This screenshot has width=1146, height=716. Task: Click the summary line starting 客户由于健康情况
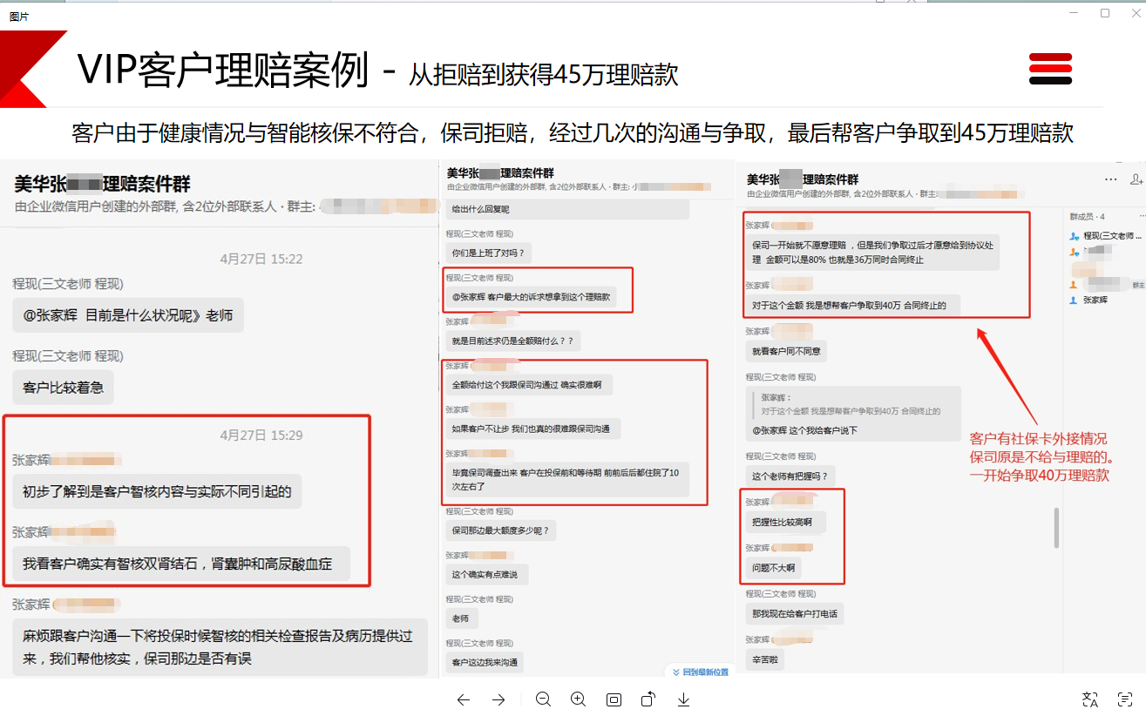pos(573,133)
